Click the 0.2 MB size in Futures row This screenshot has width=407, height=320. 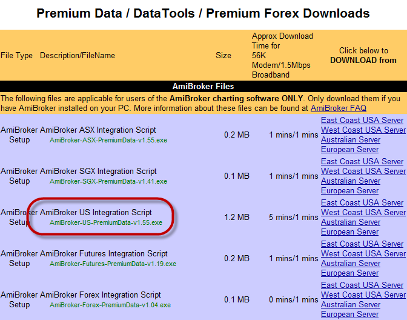click(237, 258)
